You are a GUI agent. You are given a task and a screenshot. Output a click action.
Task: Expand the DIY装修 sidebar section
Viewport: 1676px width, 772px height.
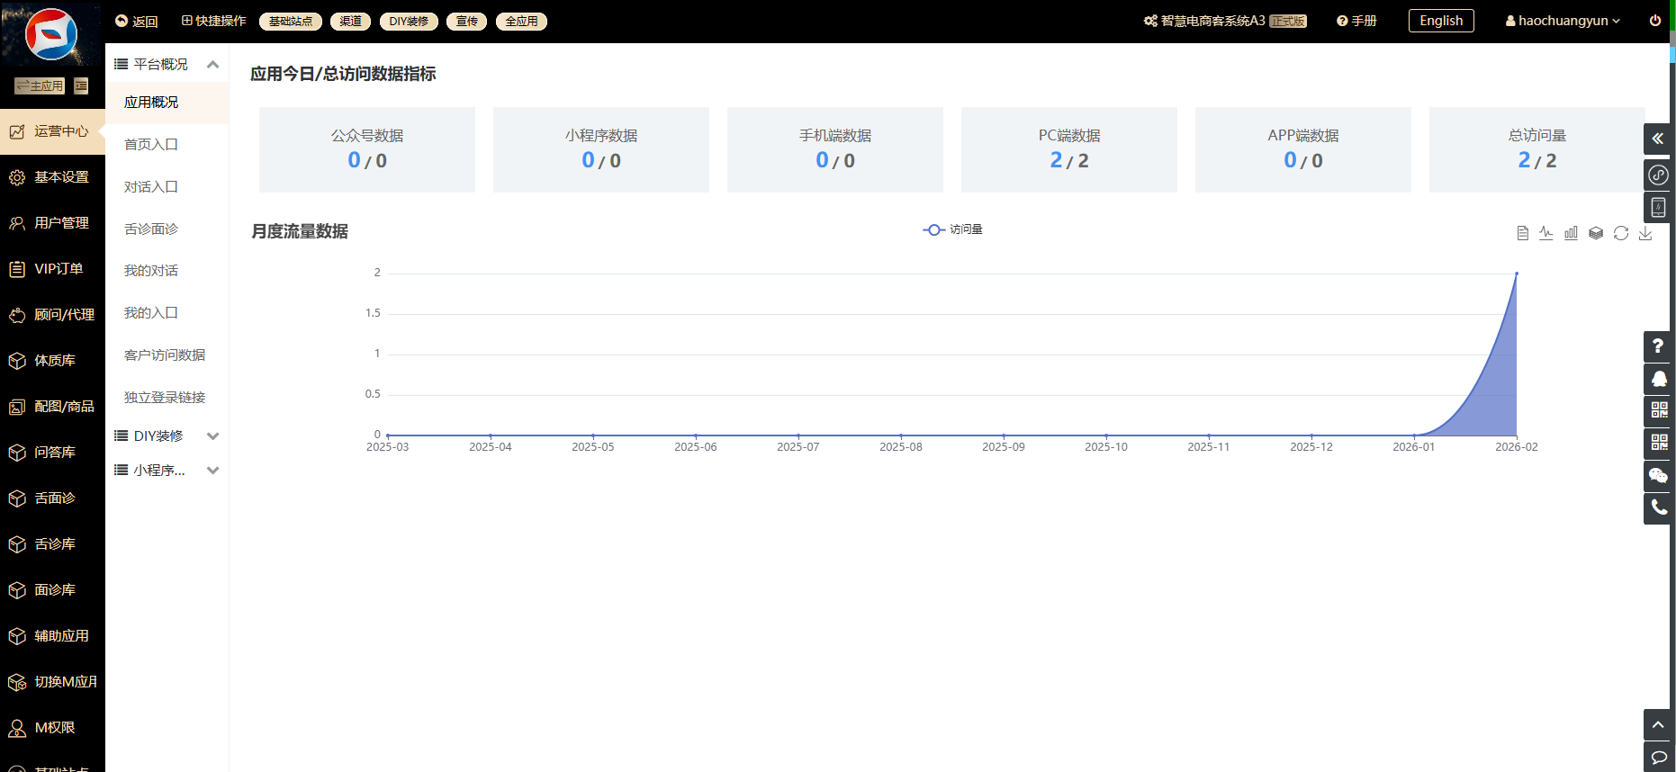(x=212, y=436)
